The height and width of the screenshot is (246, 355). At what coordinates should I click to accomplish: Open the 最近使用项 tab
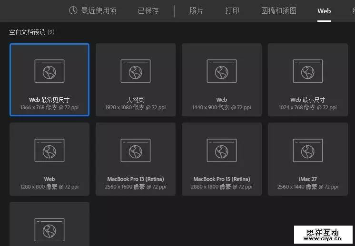[x=99, y=10]
